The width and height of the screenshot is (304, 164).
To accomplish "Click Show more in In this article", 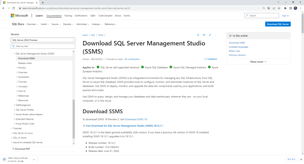I will click(x=258, y=62).
